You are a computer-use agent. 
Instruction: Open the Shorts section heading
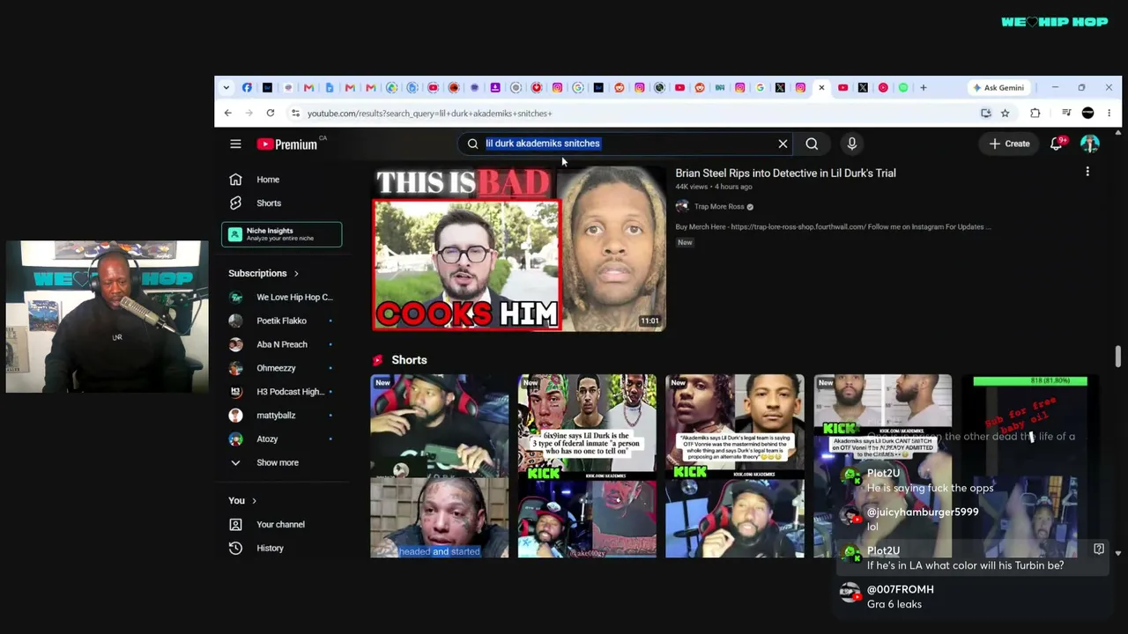point(409,360)
